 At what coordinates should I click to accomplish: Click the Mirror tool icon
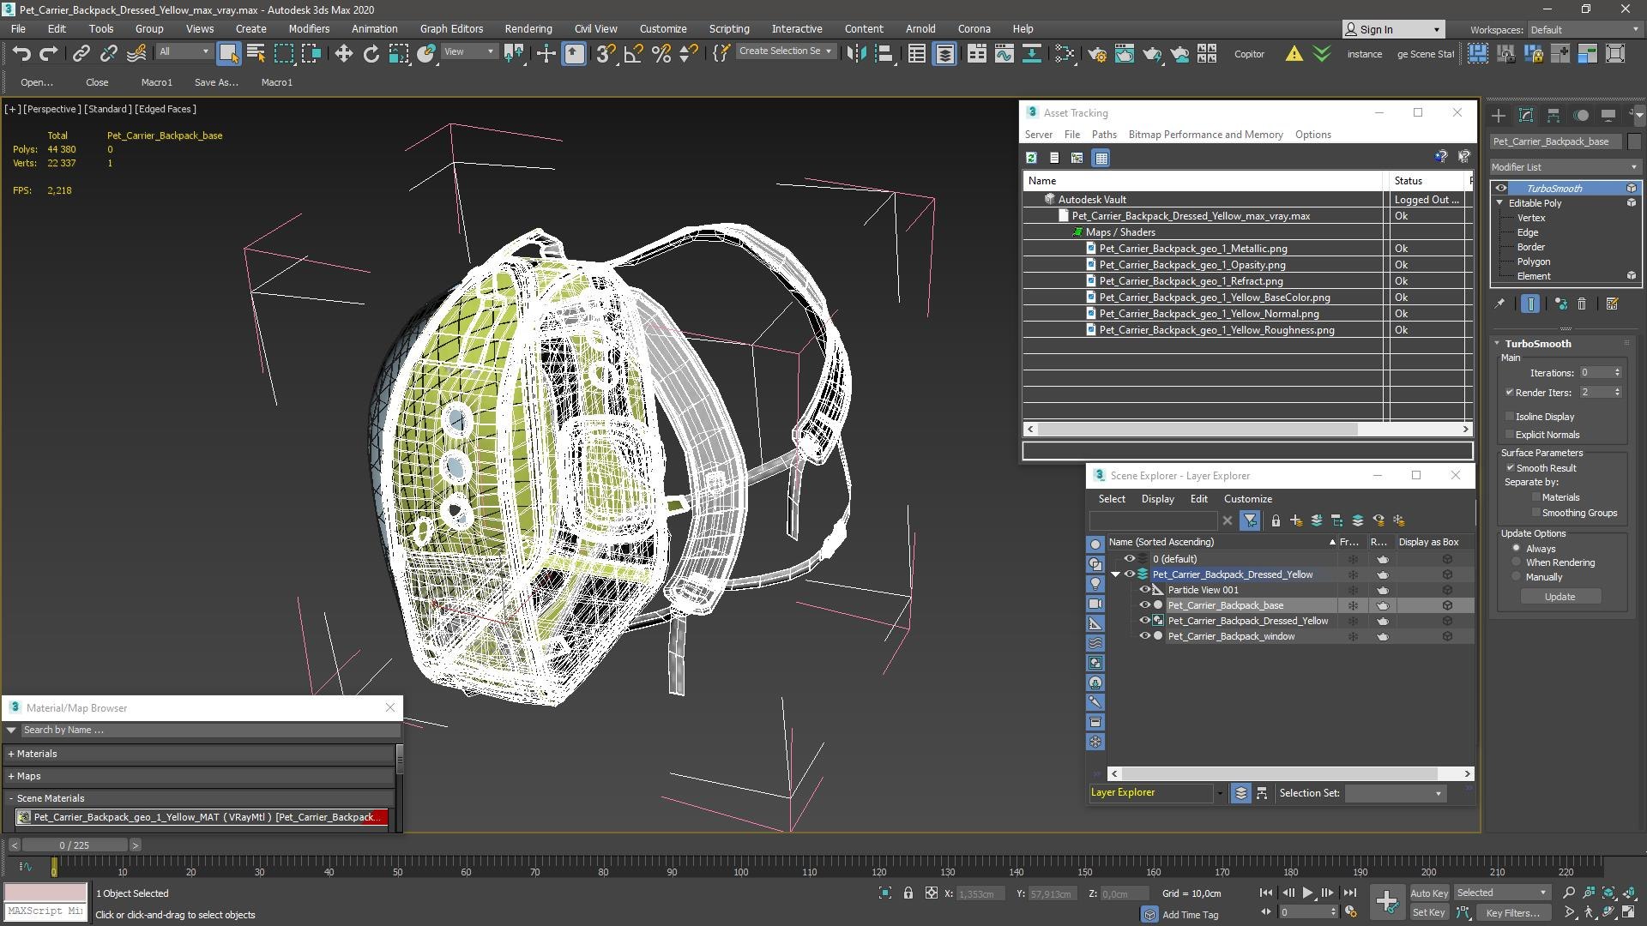point(855,53)
